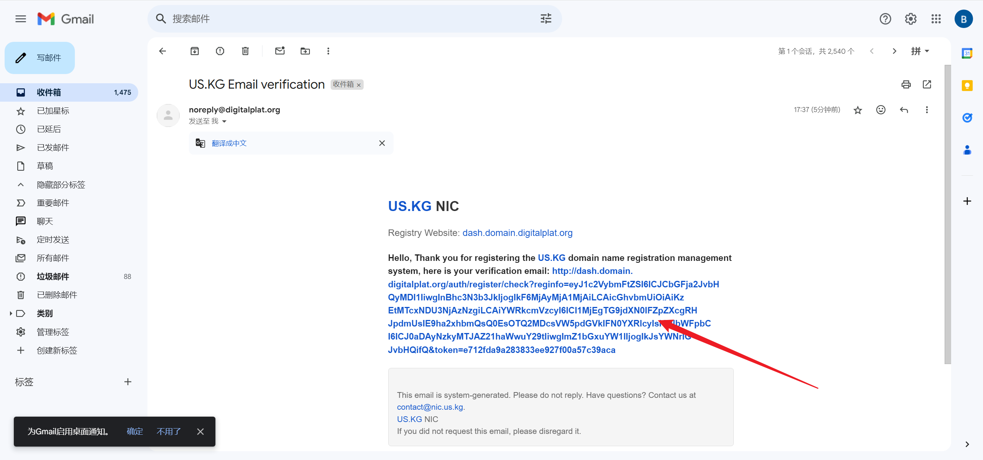
Task: Open the Help support icon
Action: pos(885,19)
